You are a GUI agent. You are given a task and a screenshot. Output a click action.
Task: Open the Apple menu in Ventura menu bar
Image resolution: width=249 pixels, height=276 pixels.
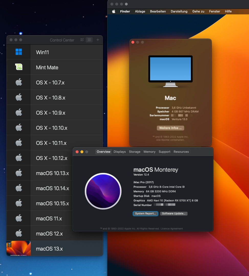tap(114, 11)
